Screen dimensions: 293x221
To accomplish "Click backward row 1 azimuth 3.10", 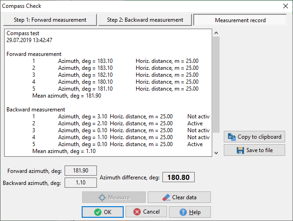I will (x=83, y=117).
